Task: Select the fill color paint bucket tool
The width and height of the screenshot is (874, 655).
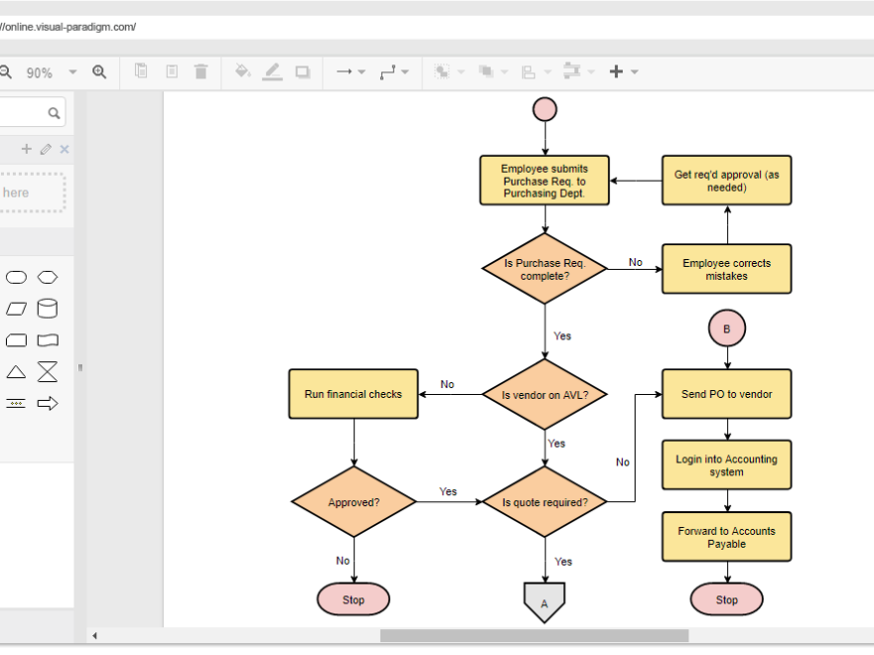Action: [242, 71]
